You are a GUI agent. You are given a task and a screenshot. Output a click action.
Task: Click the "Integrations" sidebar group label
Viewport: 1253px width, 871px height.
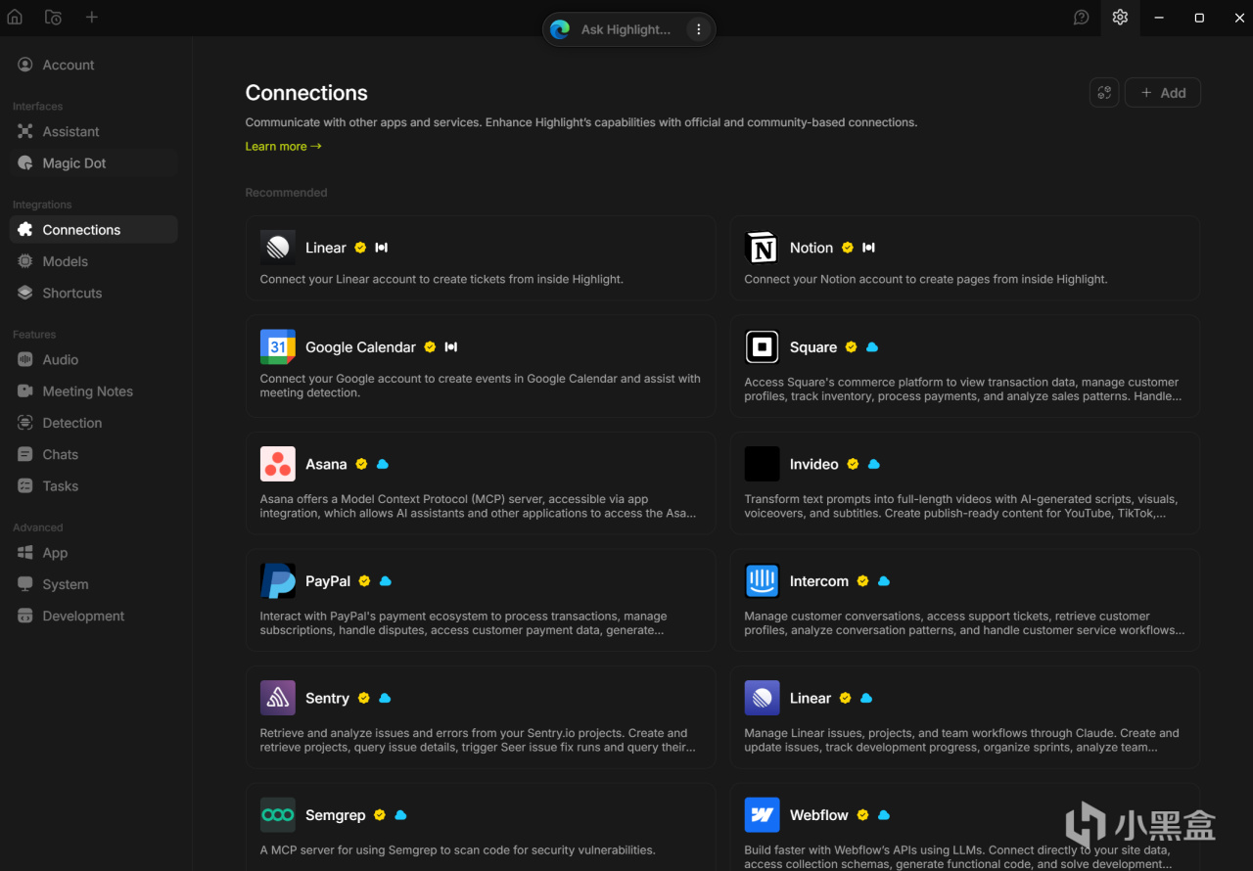tap(42, 205)
